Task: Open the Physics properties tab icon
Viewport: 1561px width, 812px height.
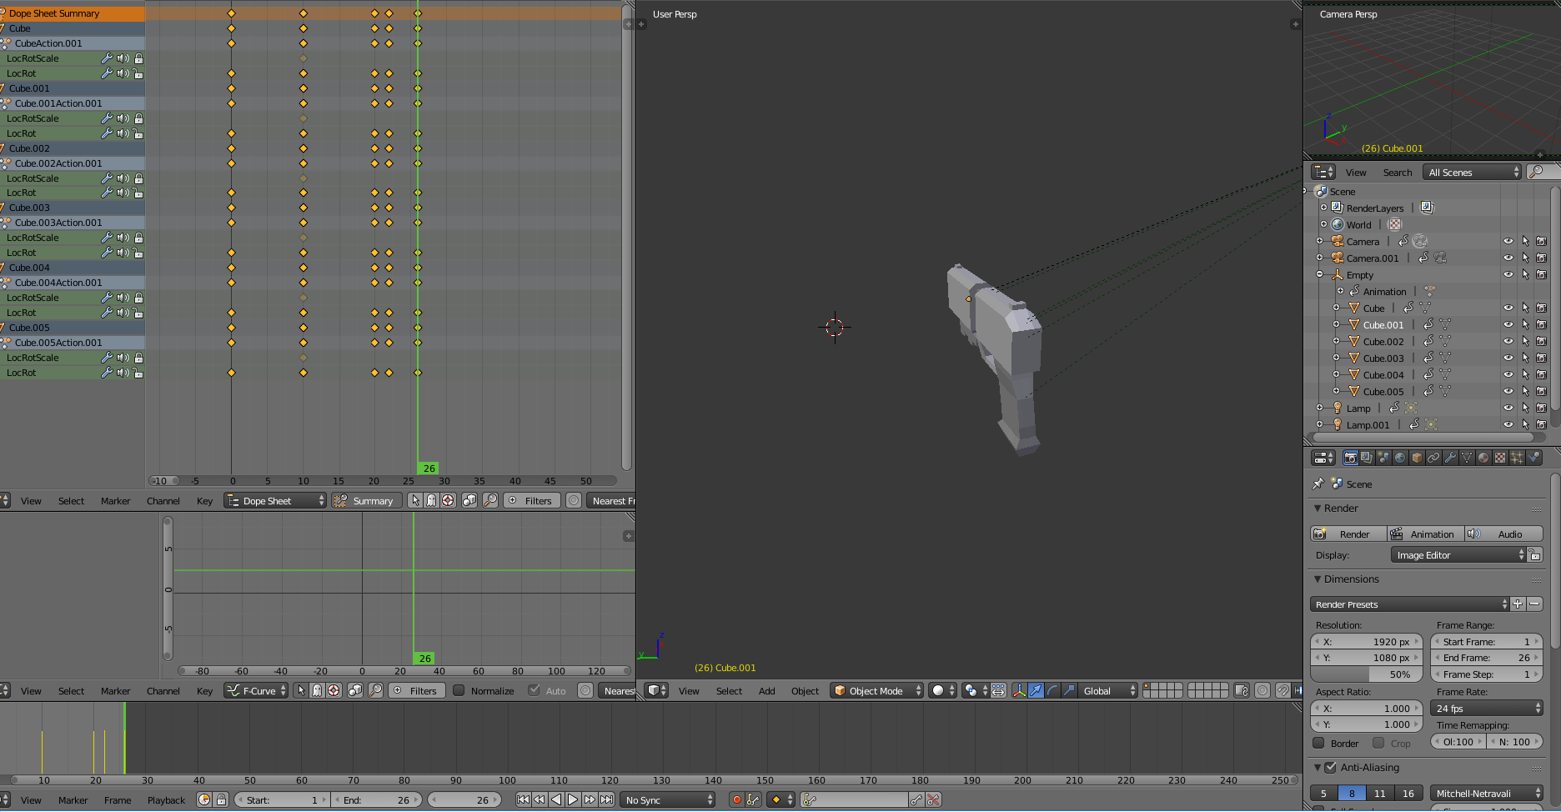Action: pos(1533,458)
